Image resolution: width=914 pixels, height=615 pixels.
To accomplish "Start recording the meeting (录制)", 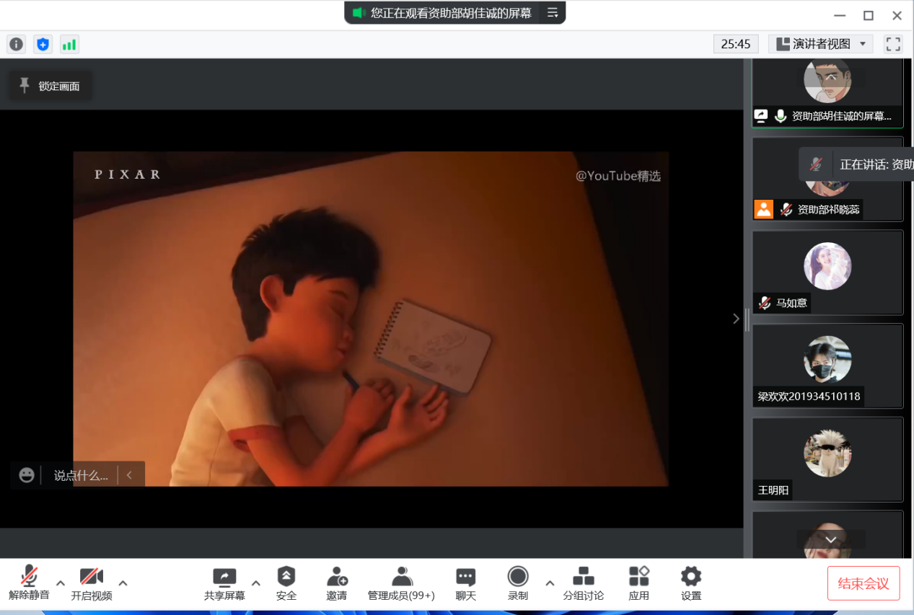I will pos(518,583).
